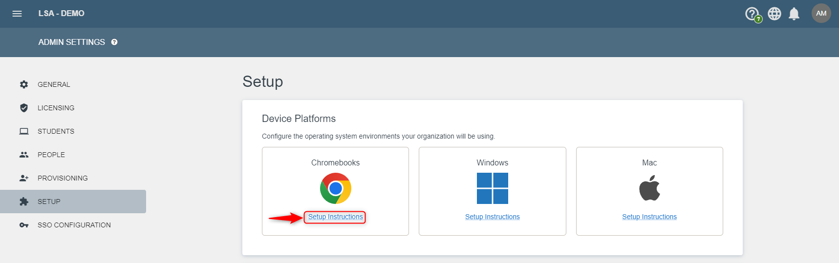This screenshot has height=263, width=839.
Task: Open Mac Setup Instructions link
Action: coord(649,217)
